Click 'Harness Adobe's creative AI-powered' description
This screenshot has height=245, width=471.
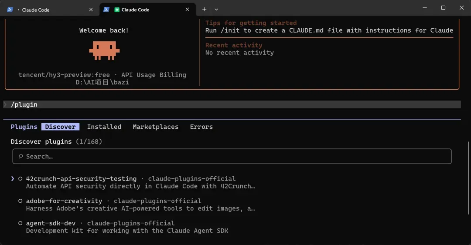(140, 208)
